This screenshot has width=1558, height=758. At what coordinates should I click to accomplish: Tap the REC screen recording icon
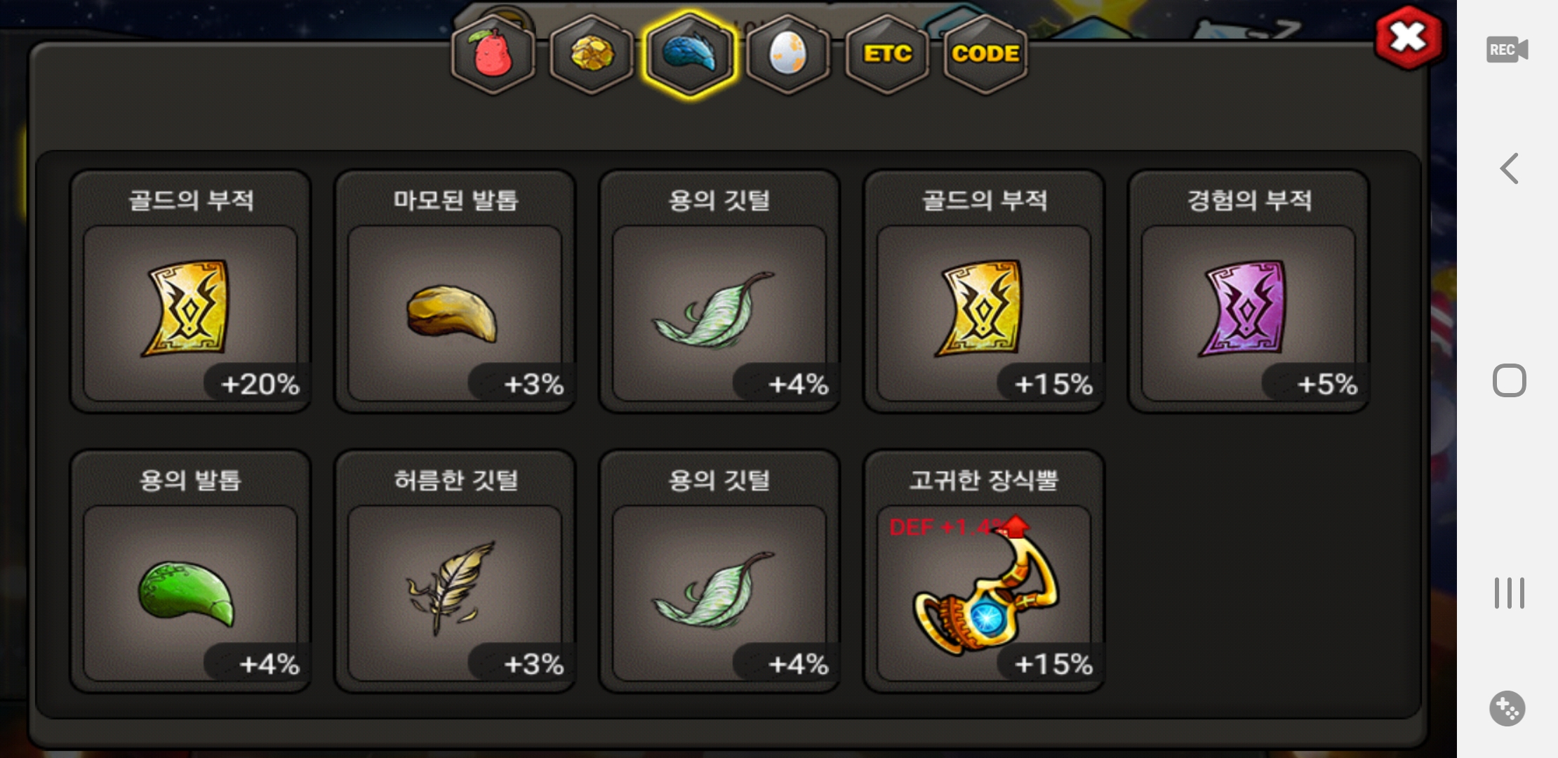1507,50
